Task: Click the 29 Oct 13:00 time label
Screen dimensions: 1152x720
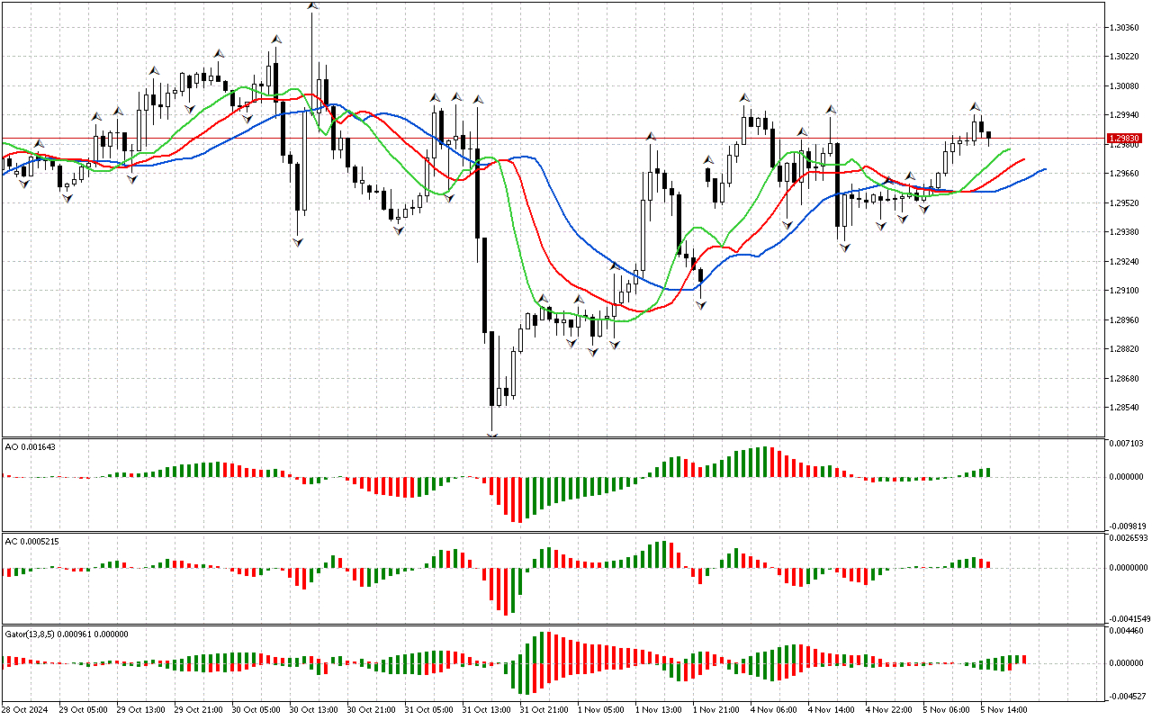Action: click(x=139, y=709)
